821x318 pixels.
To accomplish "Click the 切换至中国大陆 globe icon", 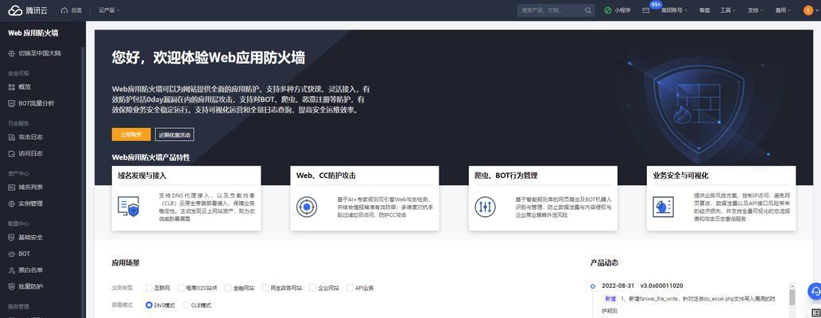I will click(x=11, y=53).
